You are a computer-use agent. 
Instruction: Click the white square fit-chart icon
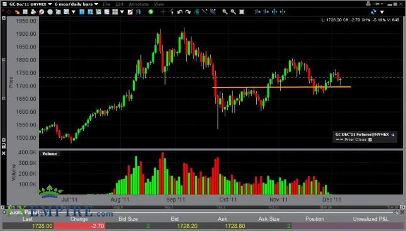click(x=242, y=12)
